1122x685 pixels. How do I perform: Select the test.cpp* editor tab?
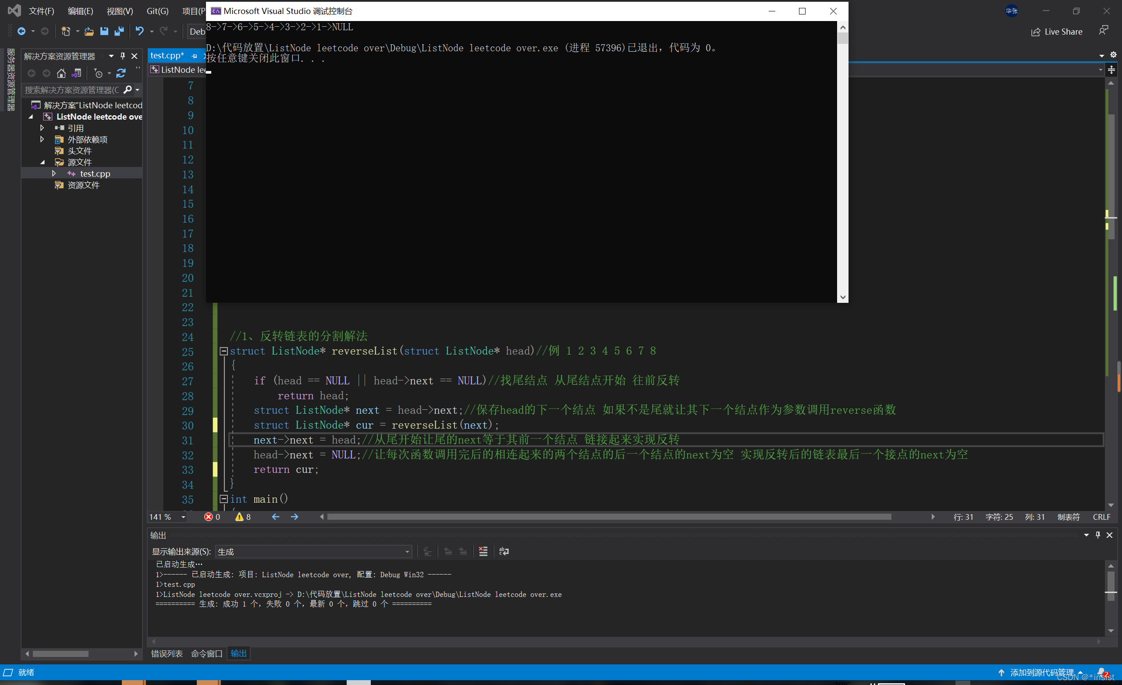point(167,56)
